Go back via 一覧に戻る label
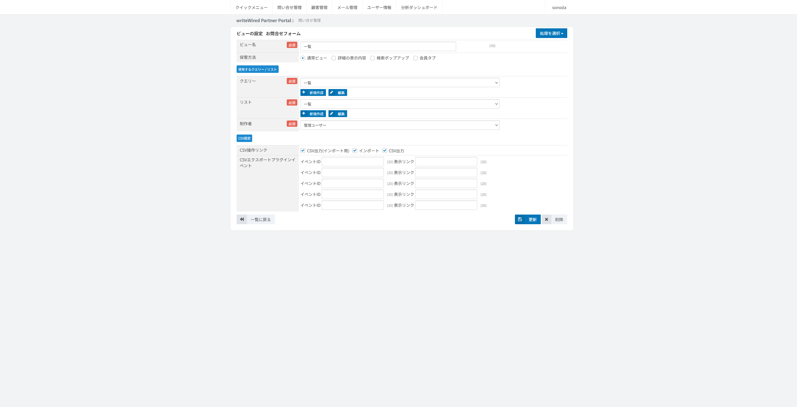The width and height of the screenshot is (797, 407). pyautogui.click(x=261, y=220)
